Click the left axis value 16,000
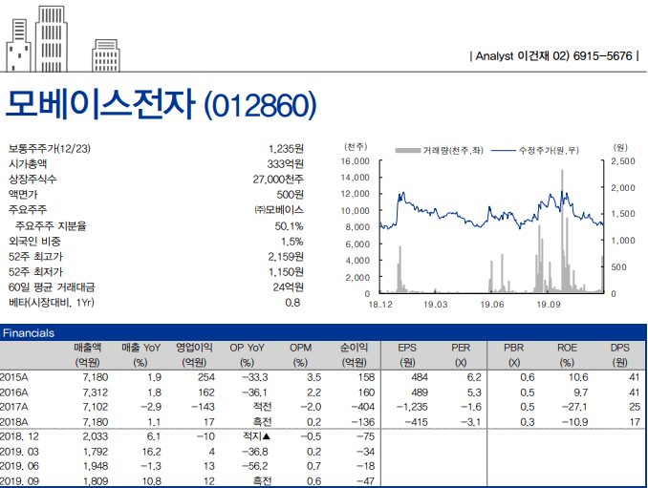 (x=356, y=161)
